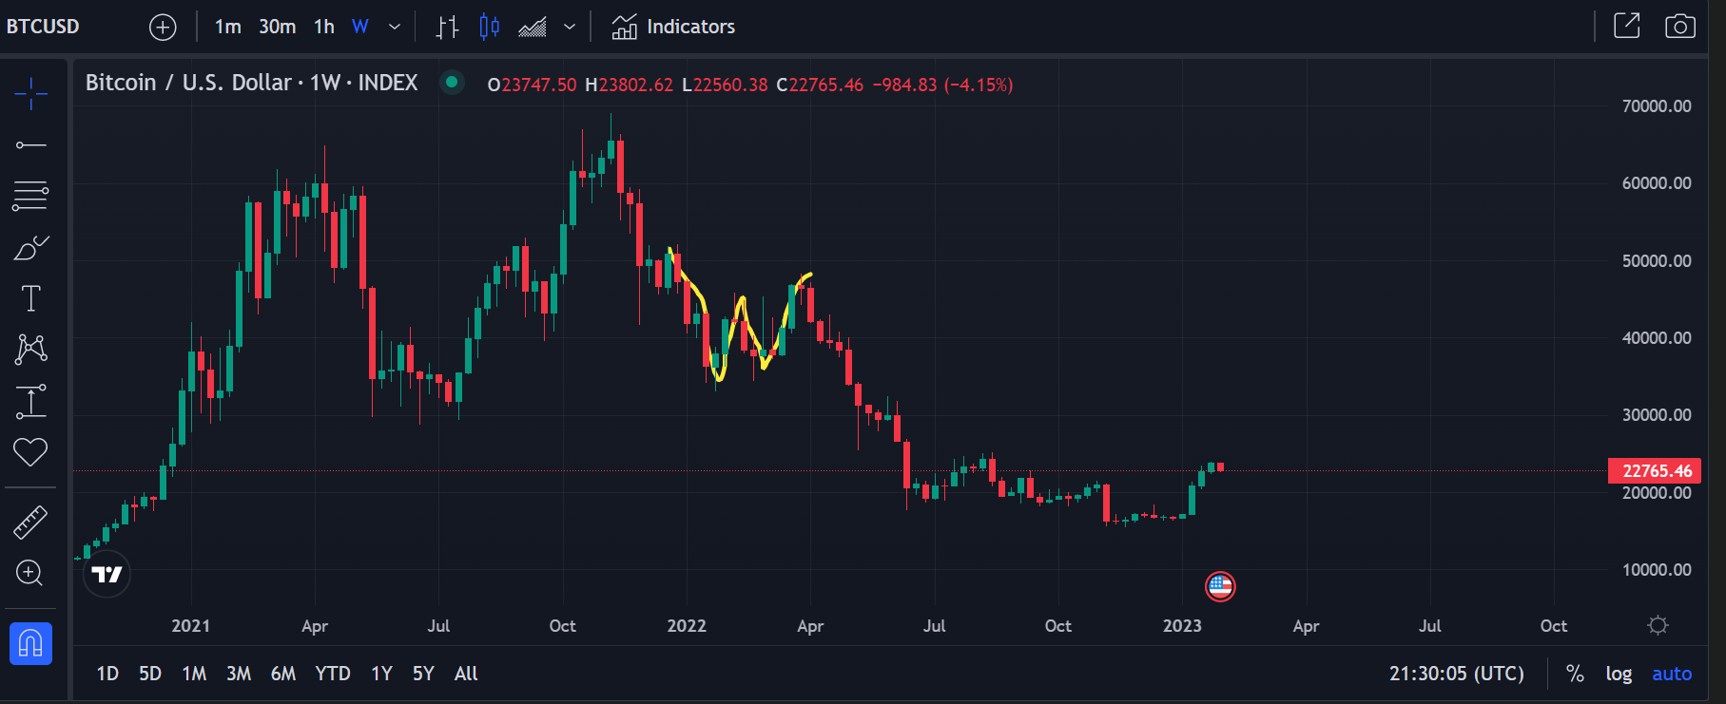Add a symbol with the plus icon

(x=164, y=28)
